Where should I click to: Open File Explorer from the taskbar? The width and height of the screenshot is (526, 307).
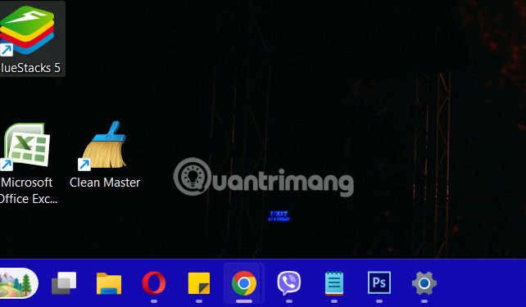point(109,283)
